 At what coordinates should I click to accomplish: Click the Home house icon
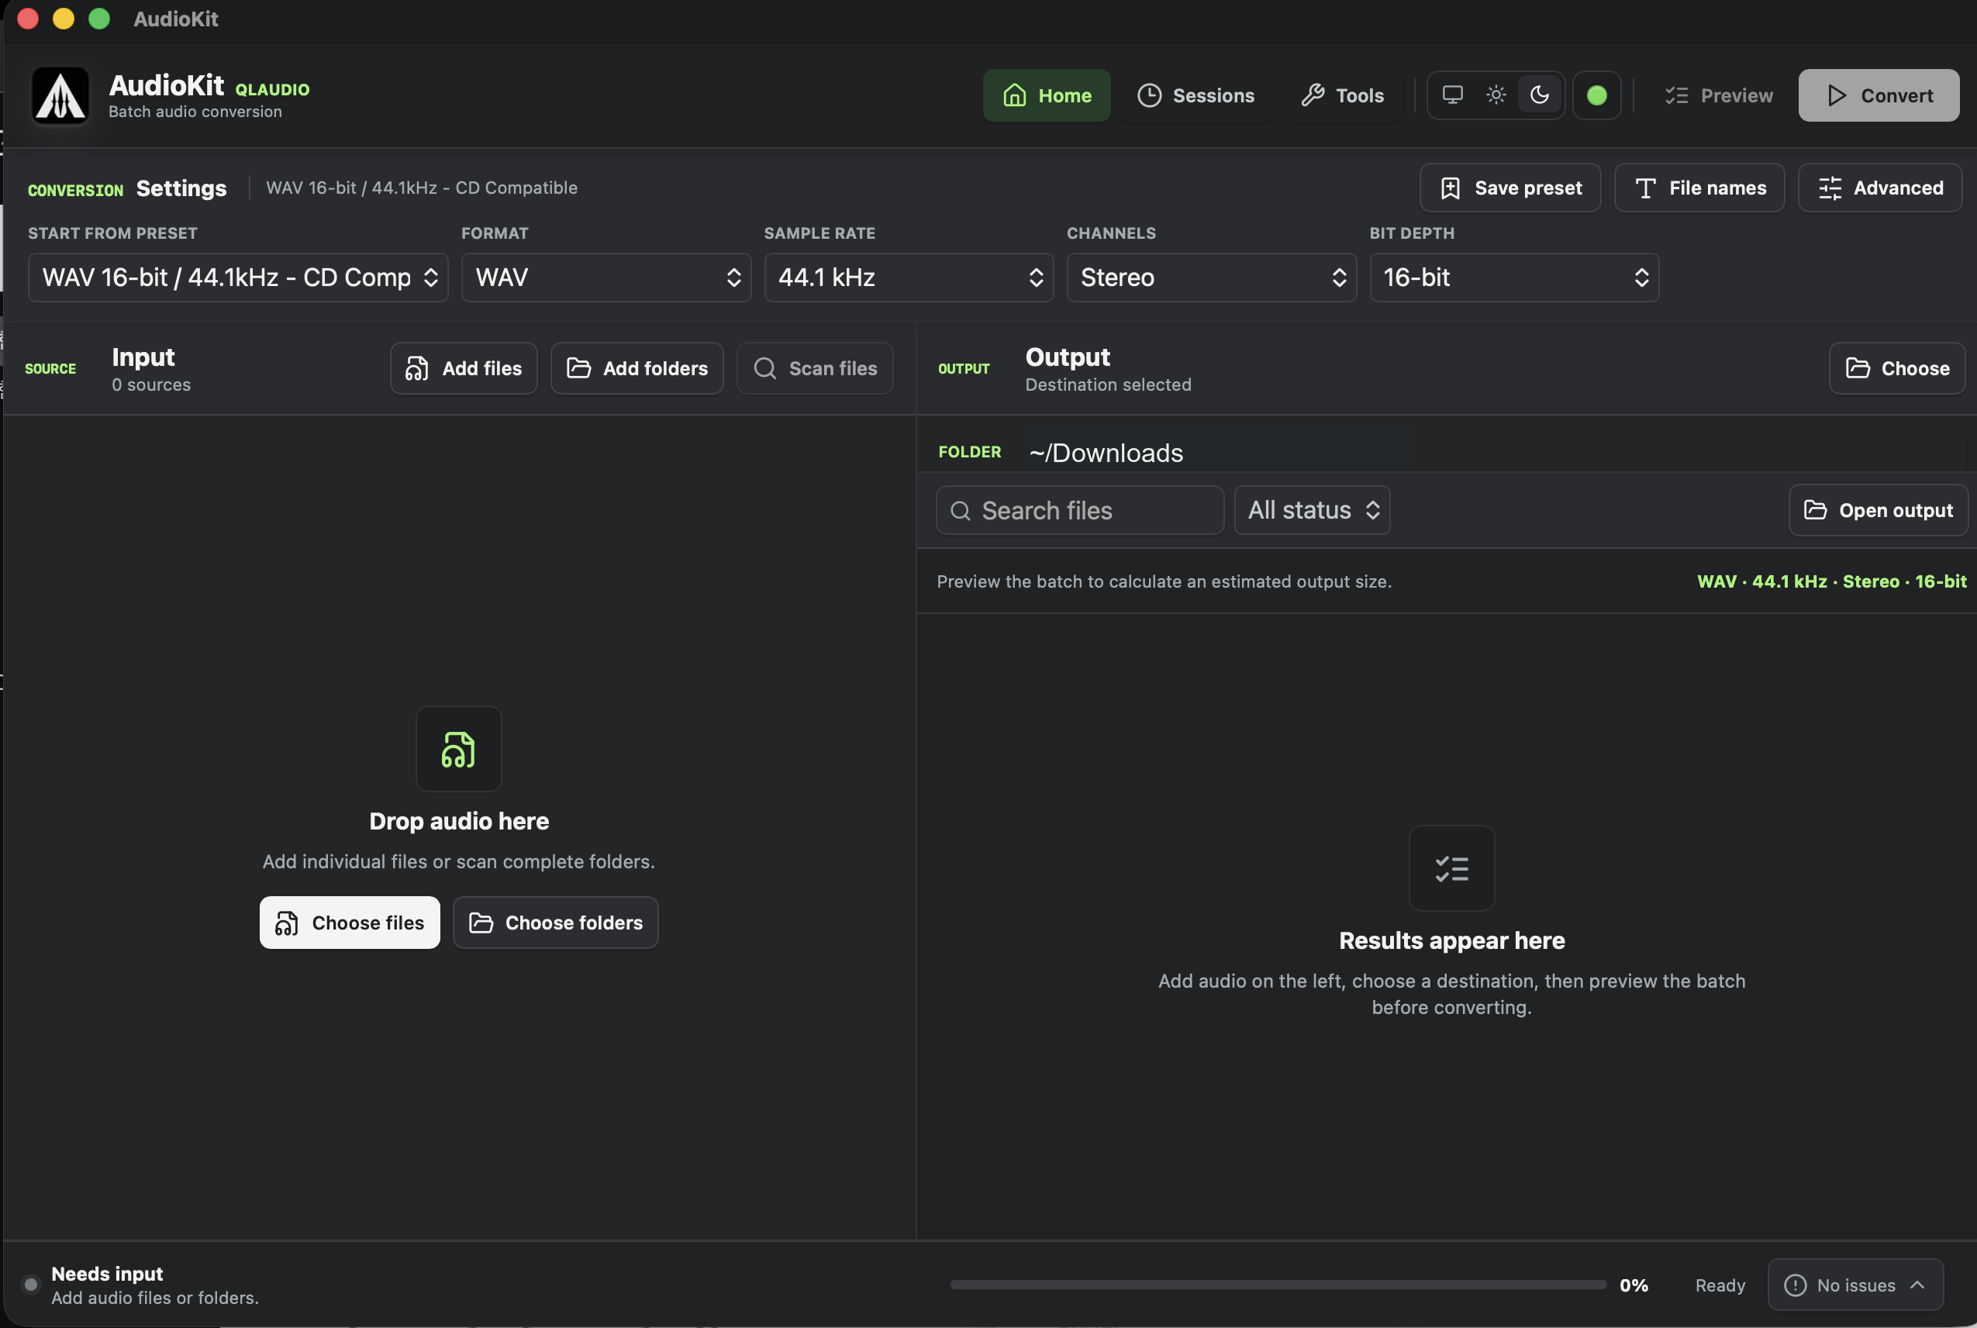pyautogui.click(x=1014, y=95)
